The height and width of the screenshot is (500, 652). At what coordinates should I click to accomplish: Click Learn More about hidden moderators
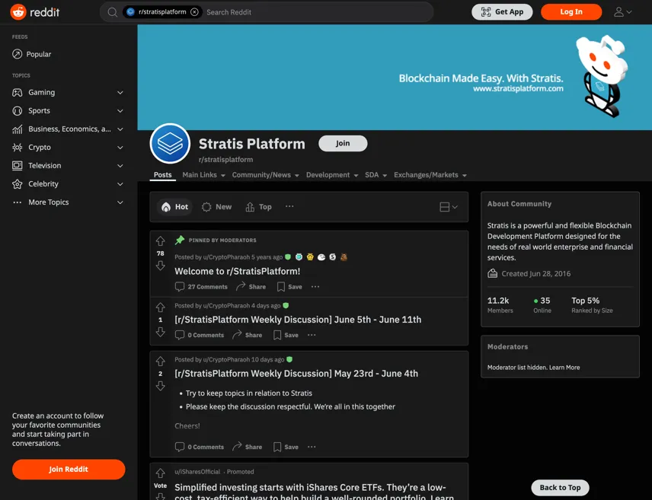(x=564, y=368)
